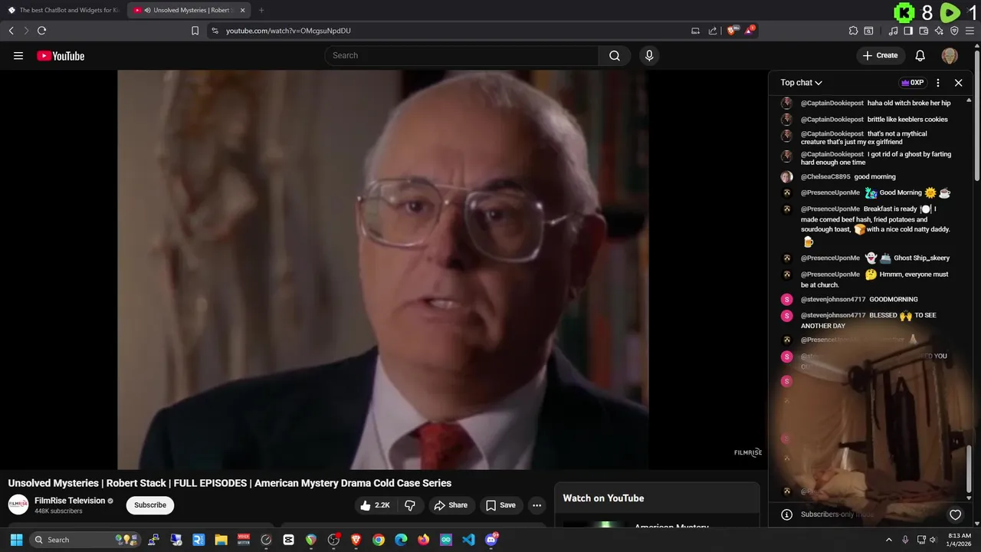Send a heart reaction in chat

(x=955, y=515)
